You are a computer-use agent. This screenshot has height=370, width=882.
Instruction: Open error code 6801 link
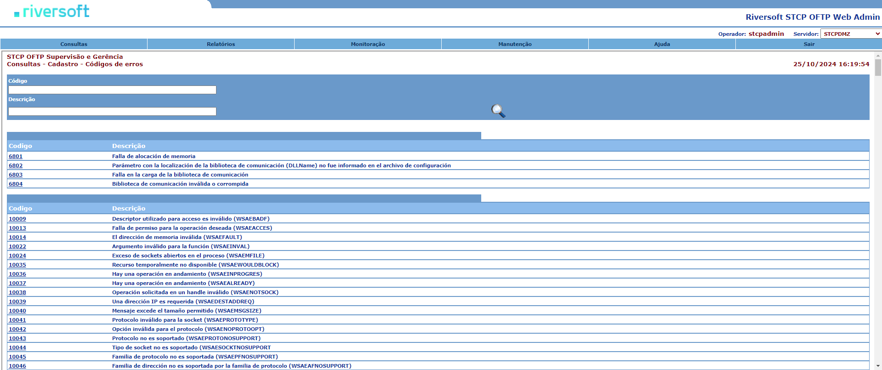click(x=16, y=156)
